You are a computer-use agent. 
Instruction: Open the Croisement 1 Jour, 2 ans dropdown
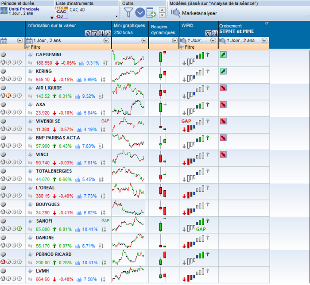pyautogui.click(x=264, y=40)
